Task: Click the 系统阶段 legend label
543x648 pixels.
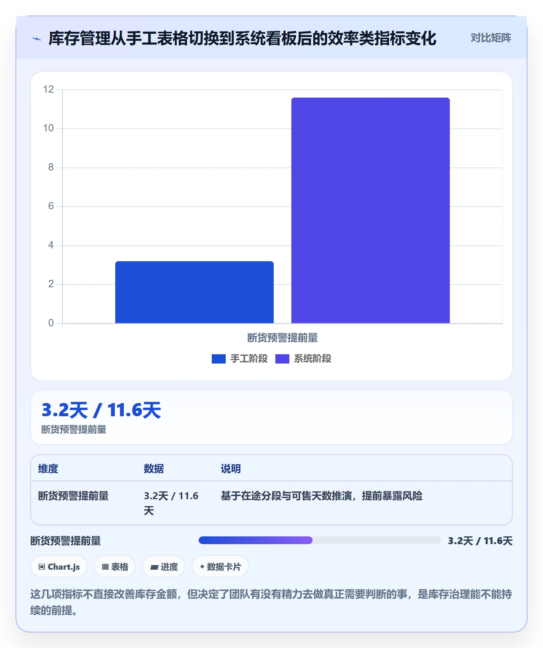Action: [312, 359]
